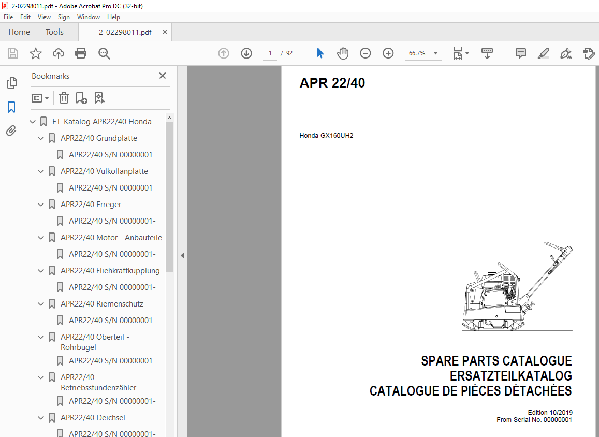The width and height of the screenshot is (599, 437).
Task: Go to next page arrow
Action: coord(246,53)
